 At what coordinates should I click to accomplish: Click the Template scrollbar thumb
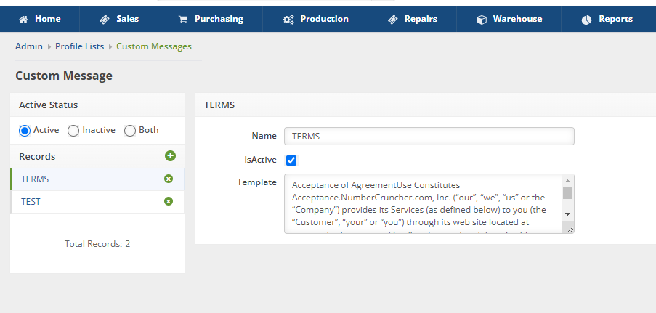pyautogui.click(x=567, y=192)
